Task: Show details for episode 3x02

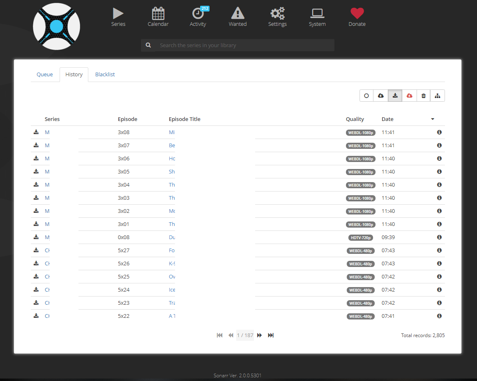Action: point(439,211)
